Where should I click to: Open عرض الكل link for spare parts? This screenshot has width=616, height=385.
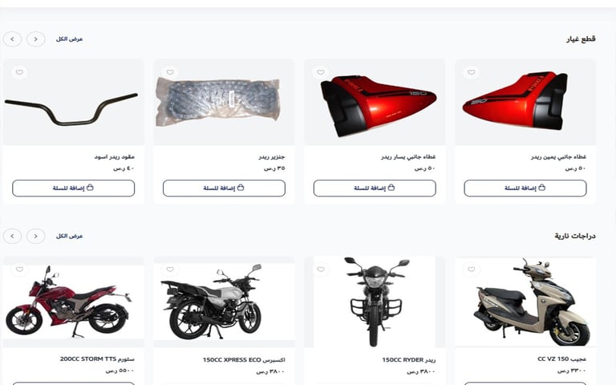click(70, 39)
